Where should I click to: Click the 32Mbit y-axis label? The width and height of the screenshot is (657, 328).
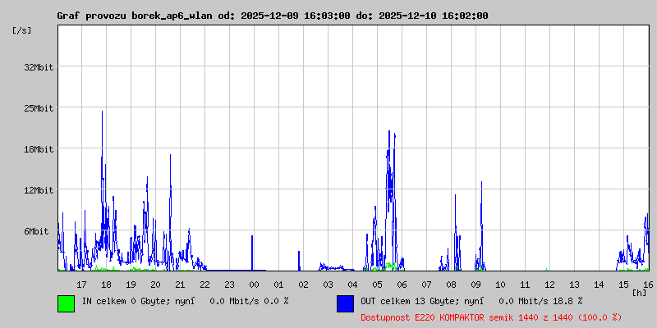point(39,67)
